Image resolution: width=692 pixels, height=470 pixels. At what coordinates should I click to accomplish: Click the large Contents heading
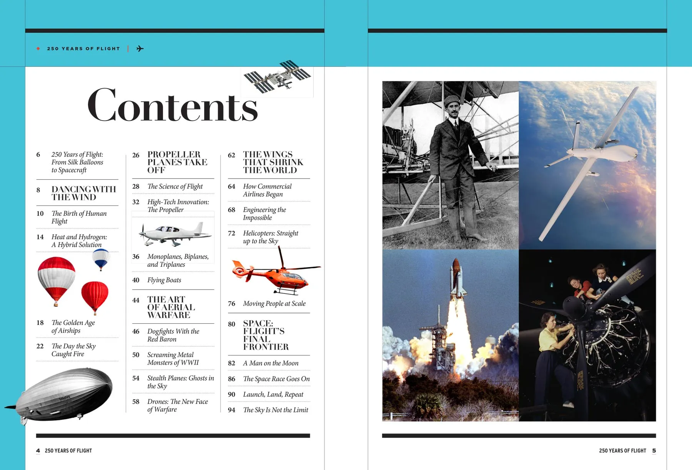coord(173,105)
